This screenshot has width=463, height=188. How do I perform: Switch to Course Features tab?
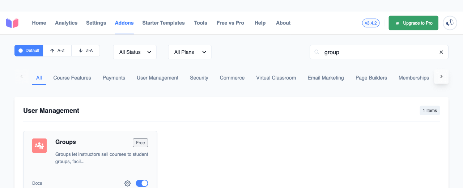coord(72,78)
